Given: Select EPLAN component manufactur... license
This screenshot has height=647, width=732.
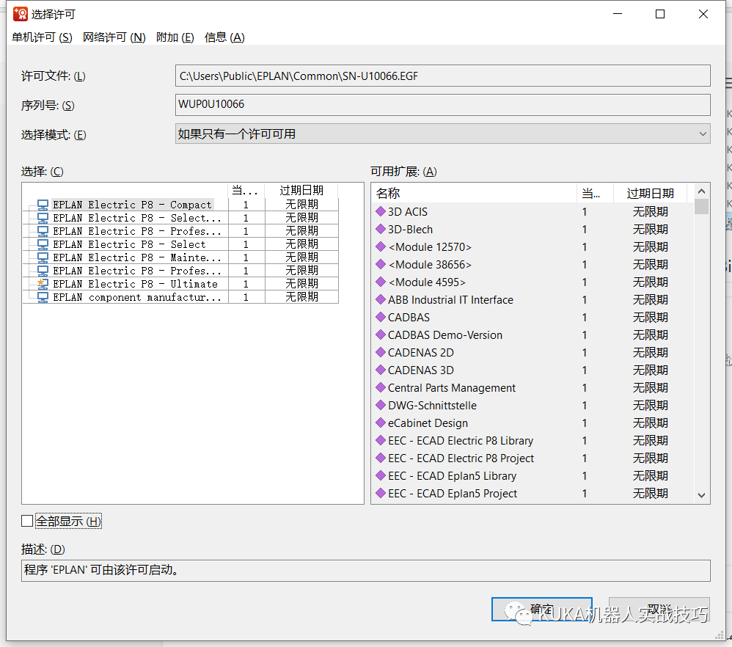Looking at the screenshot, I should coord(136,297).
